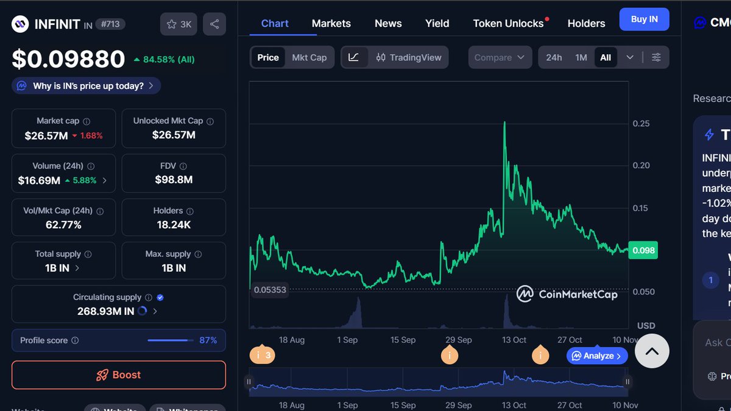Switch to TradingView candlestick mode
Screen dimensions: 731x411
click(x=409, y=57)
